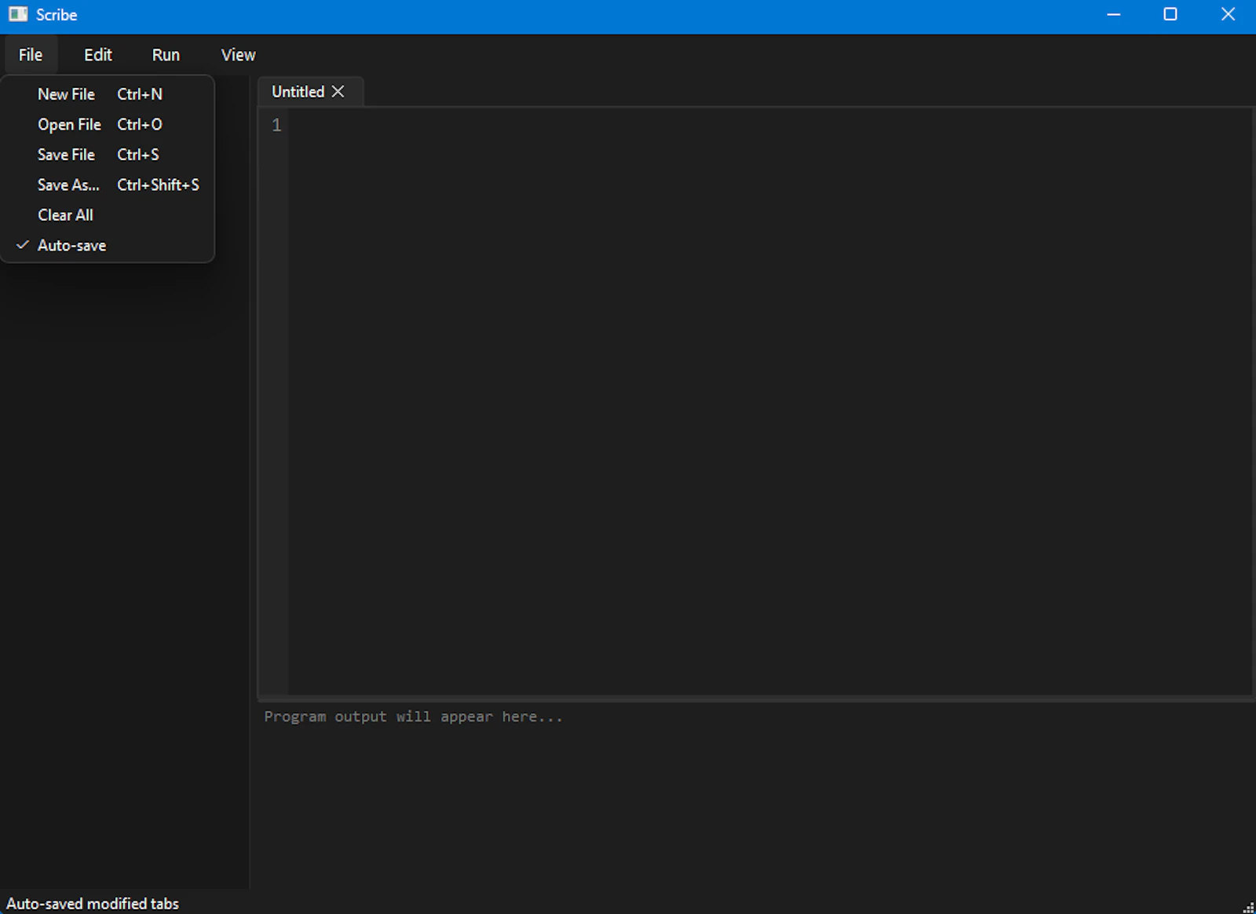Choose New File from the menu
This screenshot has height=914, width=1256.
pyautogui.click(x=108, y=94)
